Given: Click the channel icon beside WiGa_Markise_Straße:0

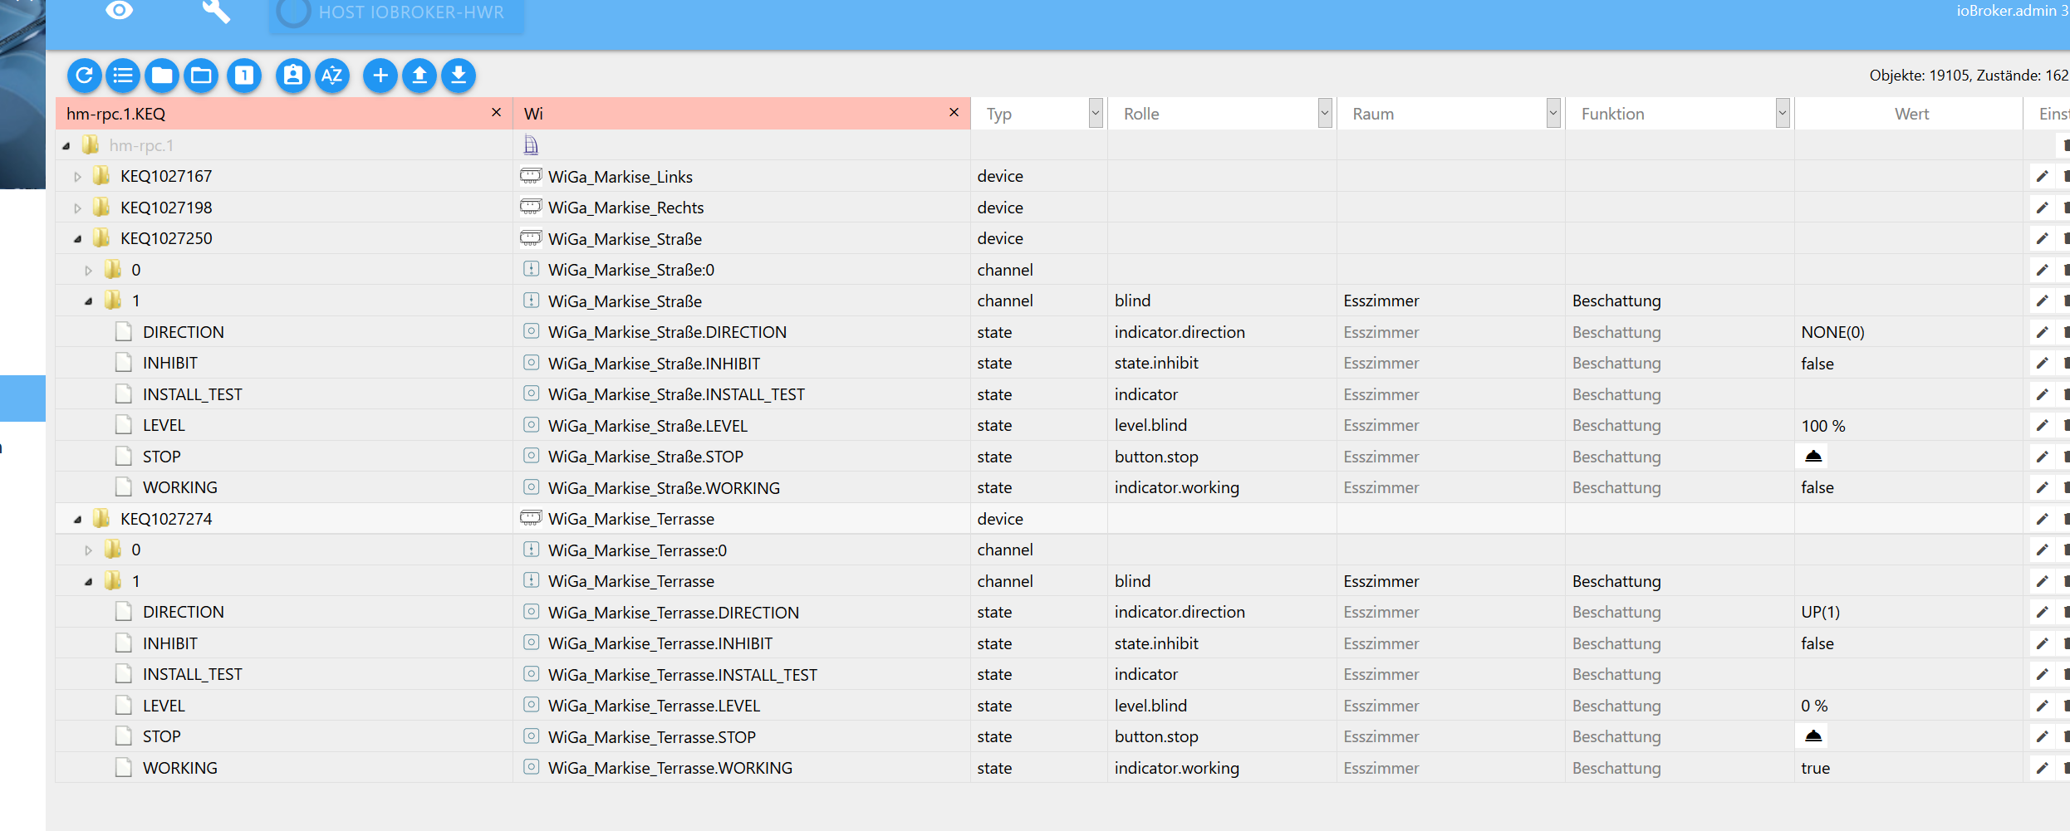Looking at the screenshot, I should click(532, 269).
